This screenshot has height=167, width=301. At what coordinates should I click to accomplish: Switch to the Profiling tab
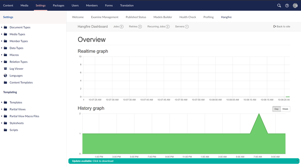pyautogui.click(x=208, y=17)
